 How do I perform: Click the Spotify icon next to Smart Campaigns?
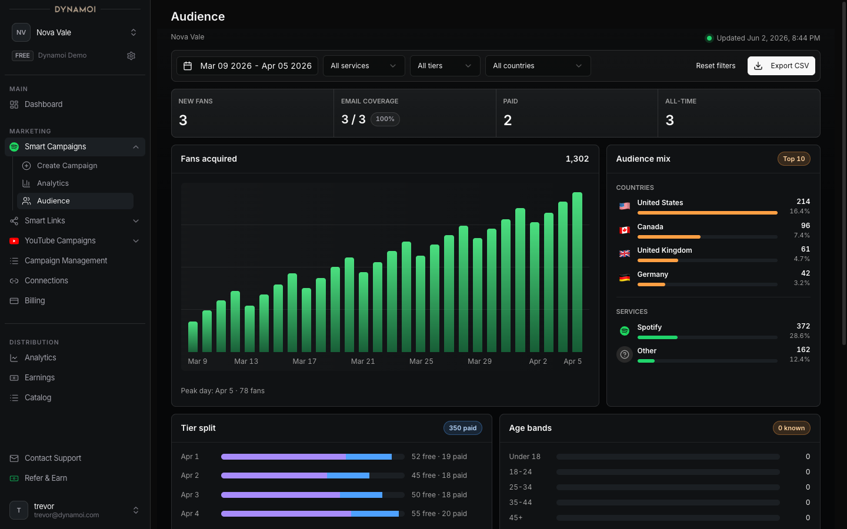[x=14, y=147]
